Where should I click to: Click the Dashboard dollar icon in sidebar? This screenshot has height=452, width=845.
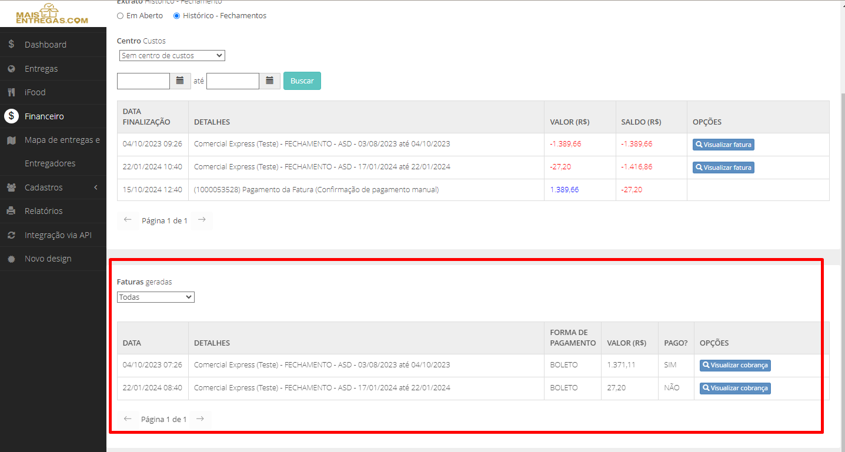pos(11,44)
